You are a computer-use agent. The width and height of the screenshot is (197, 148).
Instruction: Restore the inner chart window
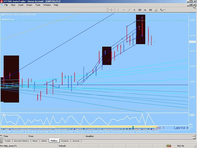(x=191, y=5)
